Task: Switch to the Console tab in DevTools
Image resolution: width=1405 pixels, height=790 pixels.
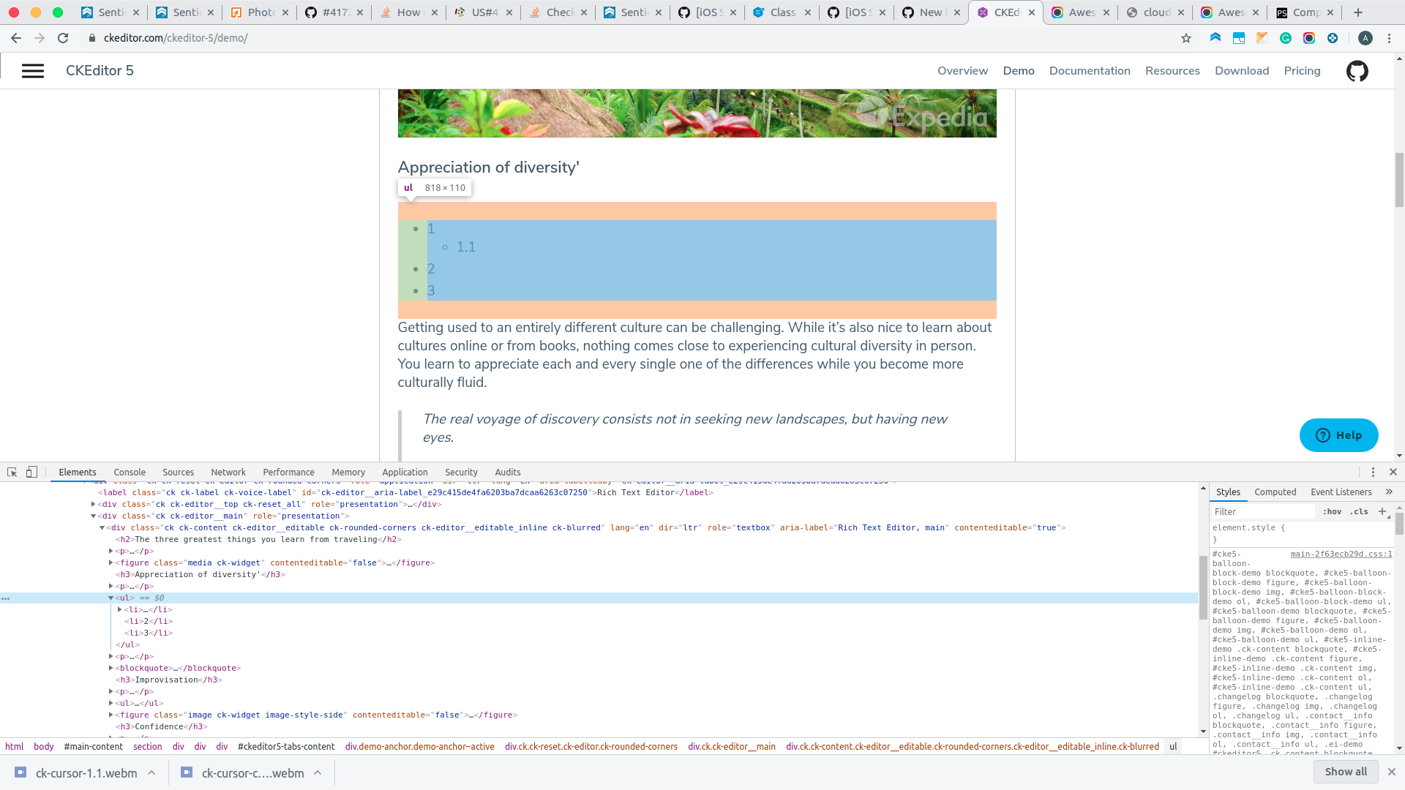Action: pyautogui.click(x=129, y=472)
